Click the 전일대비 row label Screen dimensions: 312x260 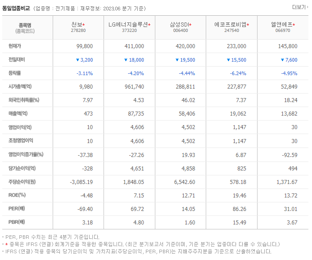(17, 59)
